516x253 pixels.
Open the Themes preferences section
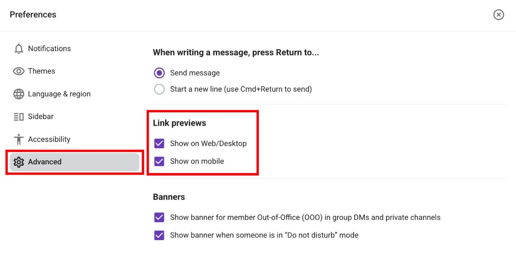point(42,71)
